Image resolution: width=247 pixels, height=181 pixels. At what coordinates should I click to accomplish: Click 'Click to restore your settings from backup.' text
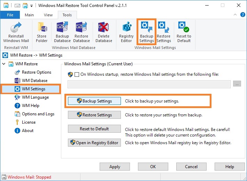164,115
